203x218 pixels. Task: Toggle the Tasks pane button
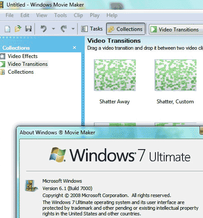click(x=92, y=29)
